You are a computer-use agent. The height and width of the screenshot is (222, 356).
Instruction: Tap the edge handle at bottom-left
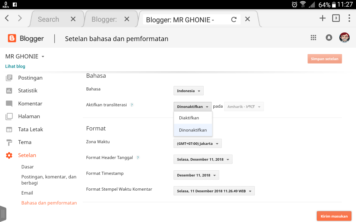tap(3, 214)
